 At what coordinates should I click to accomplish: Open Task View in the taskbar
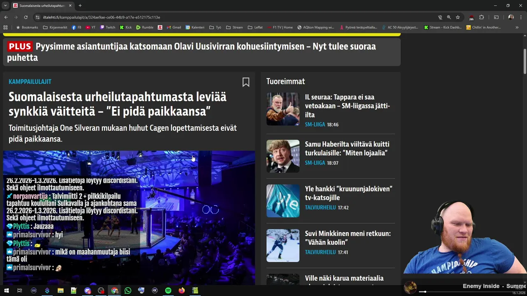coord(19,291)
